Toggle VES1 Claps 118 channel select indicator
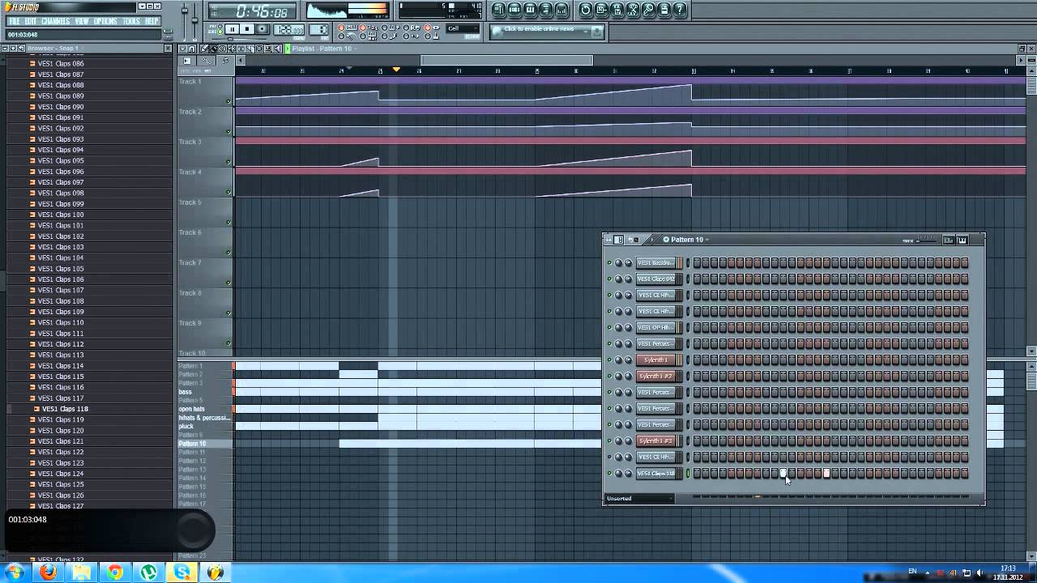This screenshot has height=583, width=1037. pyautogui.click(x=688, y=473)
